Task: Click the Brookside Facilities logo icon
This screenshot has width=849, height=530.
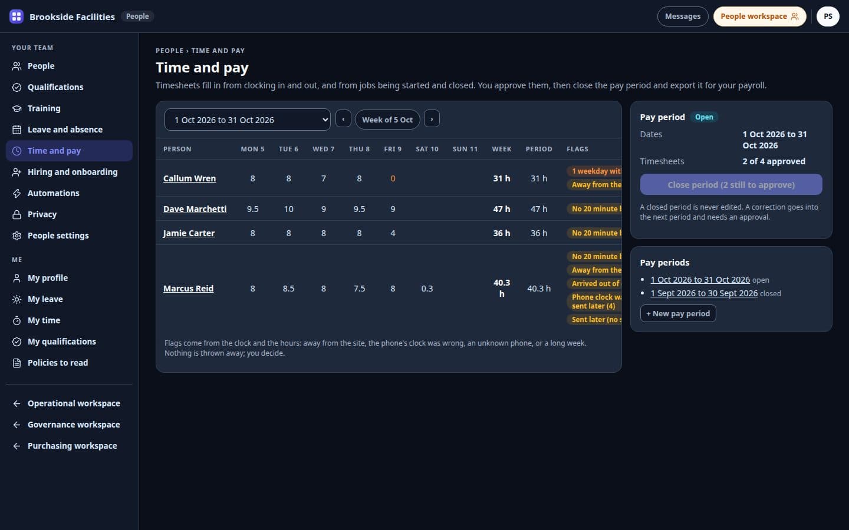Action: pos(17,16)
